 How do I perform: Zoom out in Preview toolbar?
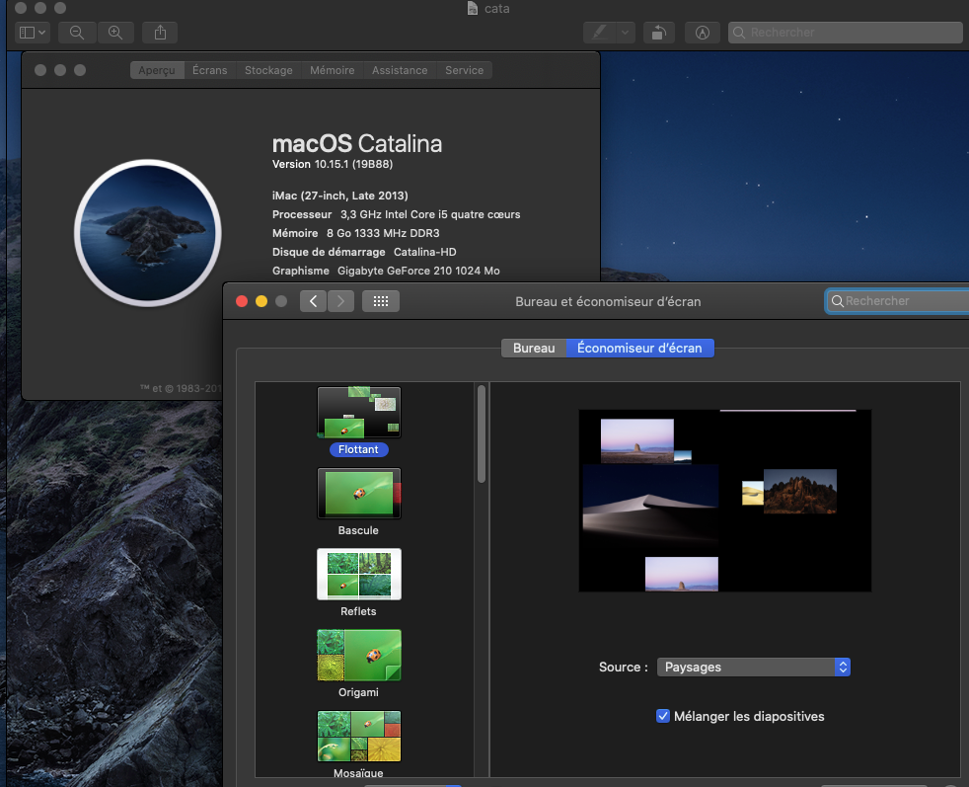click(77, 33)
